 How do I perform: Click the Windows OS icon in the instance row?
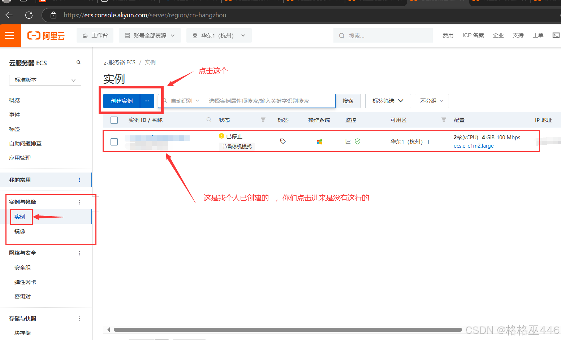click(319, 142)
